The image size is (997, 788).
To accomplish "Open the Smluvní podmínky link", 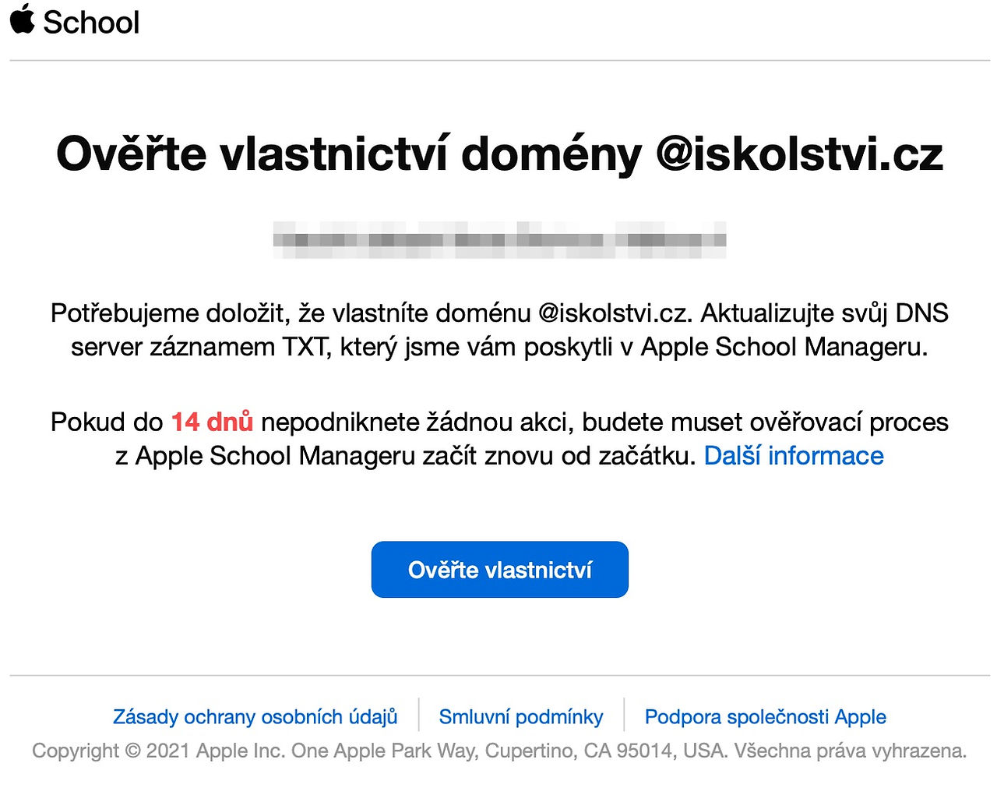I will [x=521, y=716].
